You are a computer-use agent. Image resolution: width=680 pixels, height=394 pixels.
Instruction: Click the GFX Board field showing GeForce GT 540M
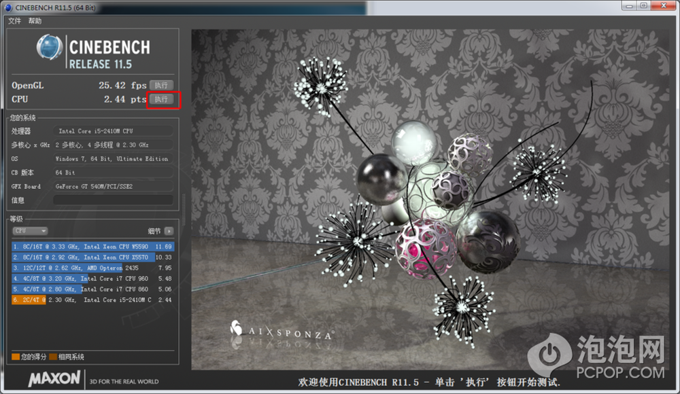tap(113, 186)
